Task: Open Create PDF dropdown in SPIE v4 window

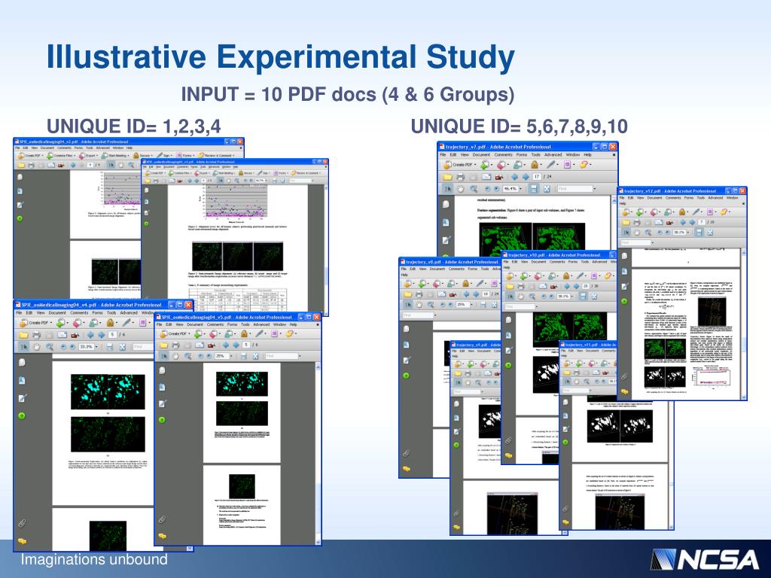Action: coord(51,322)
